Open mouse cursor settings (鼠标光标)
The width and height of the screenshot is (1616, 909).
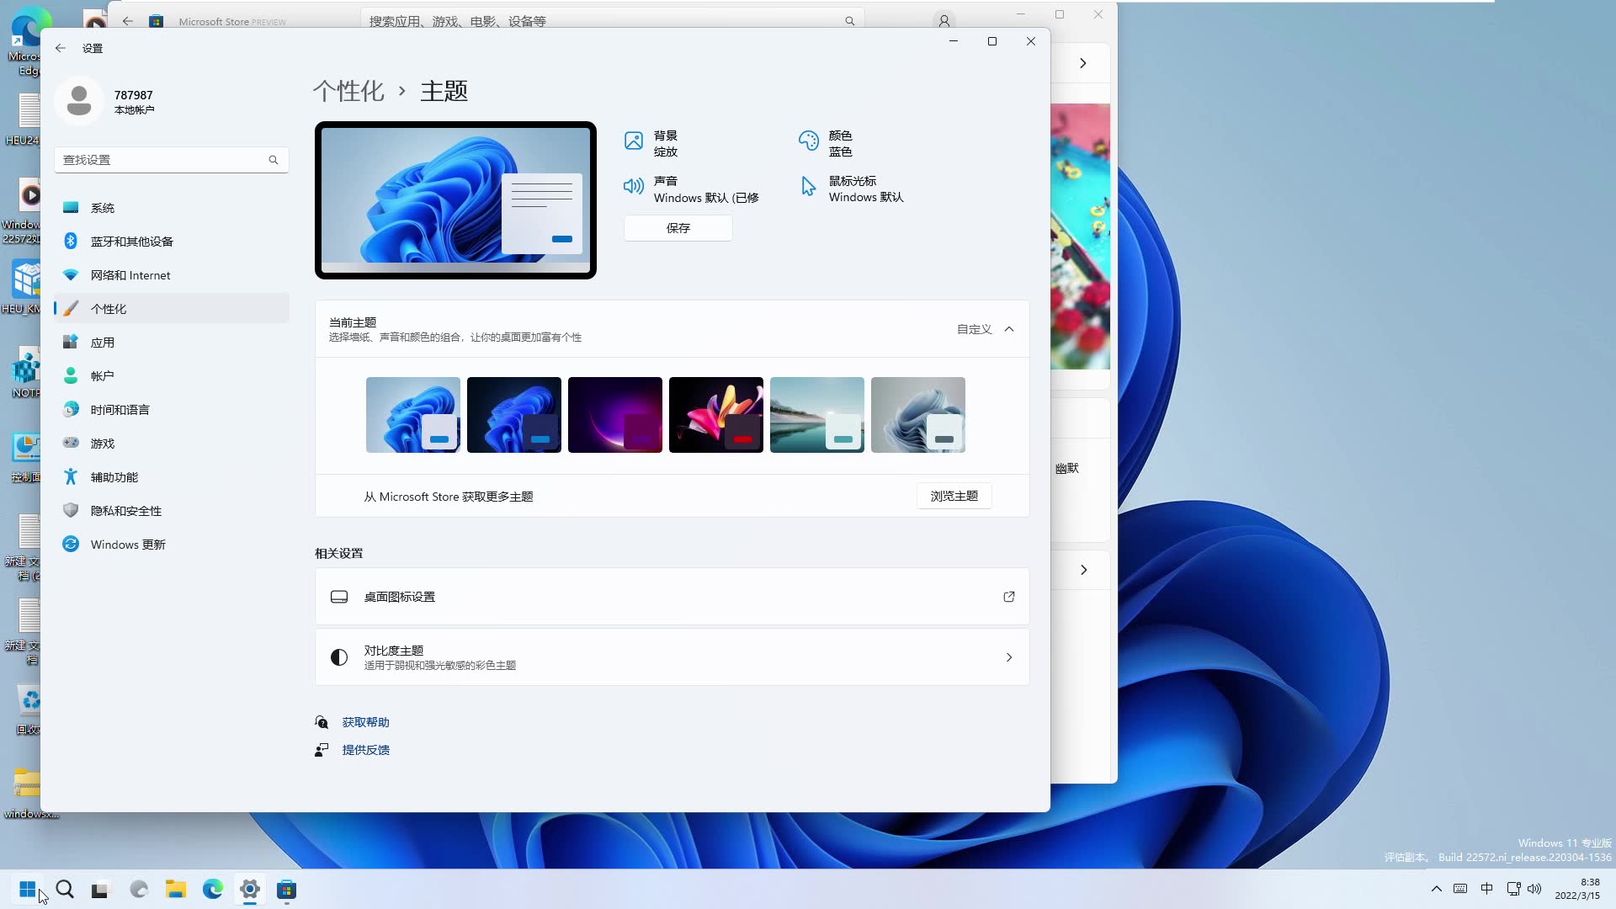[x=851, y=189]
